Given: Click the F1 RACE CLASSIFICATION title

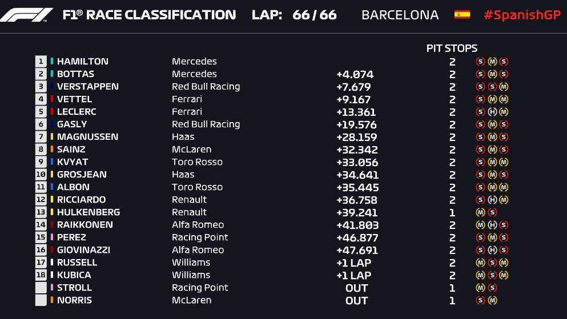Looking at the screenshot, I should (x=149, y=15).
